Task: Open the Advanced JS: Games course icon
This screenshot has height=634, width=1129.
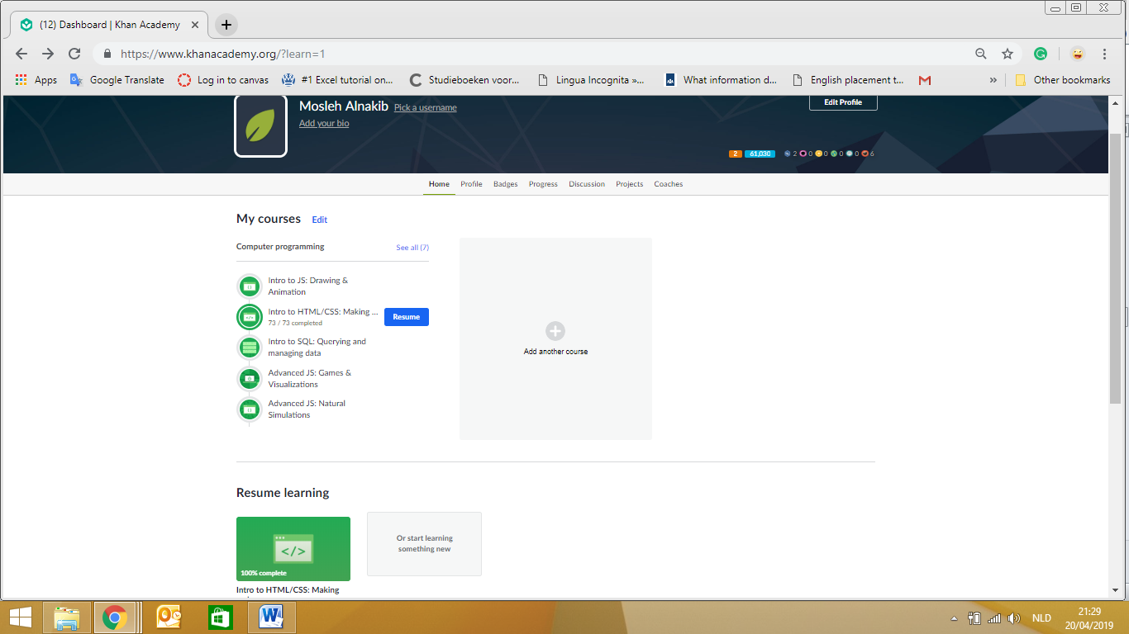Action: click(x=250, y=379)
